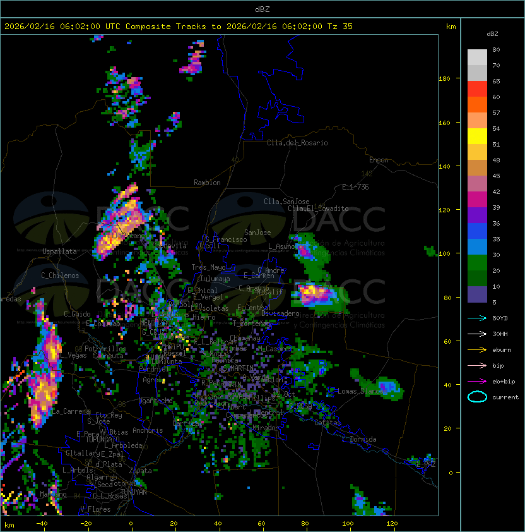525x532 pixels.
Task: Click the 'Clla.SanJose' map label
Action: click(286, 202)
